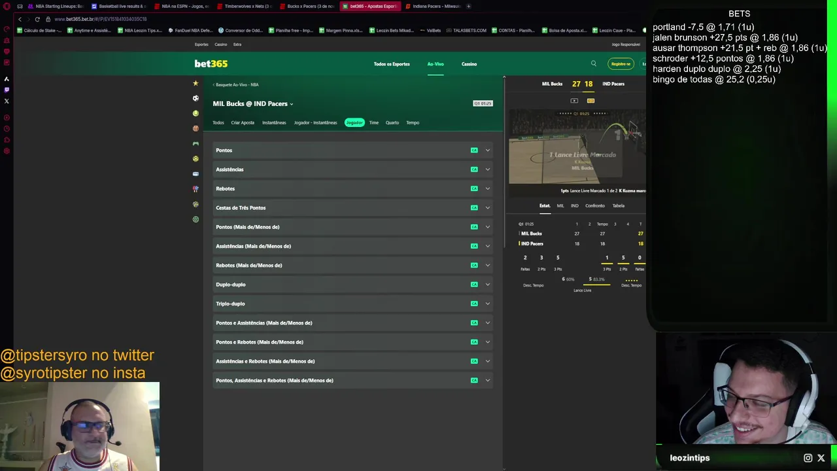This screenshot has height=471, width=837.
Task: Switch to IND tab in match panel
Action: [x=575, y=205]
